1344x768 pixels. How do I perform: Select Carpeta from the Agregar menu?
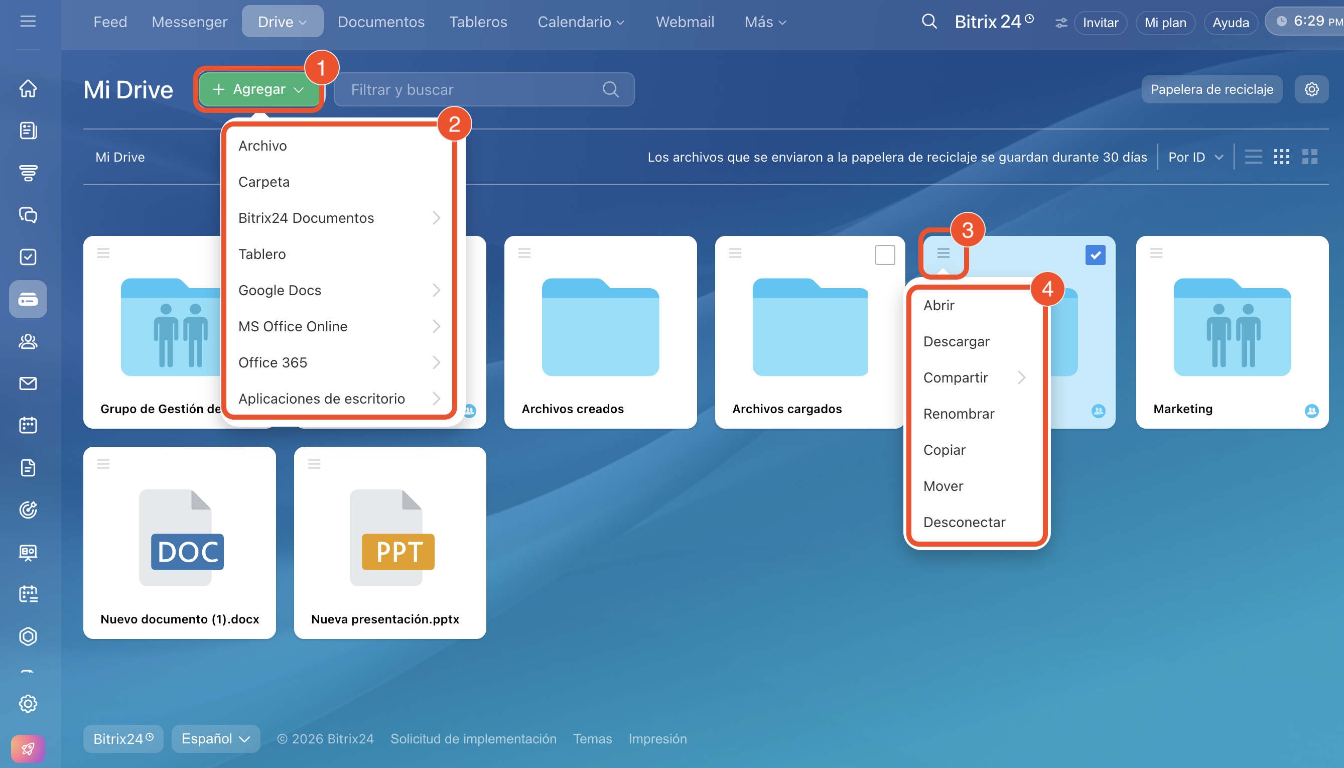click(x=263, y=182)
